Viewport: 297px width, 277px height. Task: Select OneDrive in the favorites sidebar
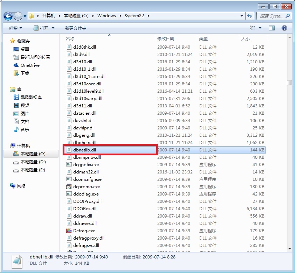pos(30,65)
